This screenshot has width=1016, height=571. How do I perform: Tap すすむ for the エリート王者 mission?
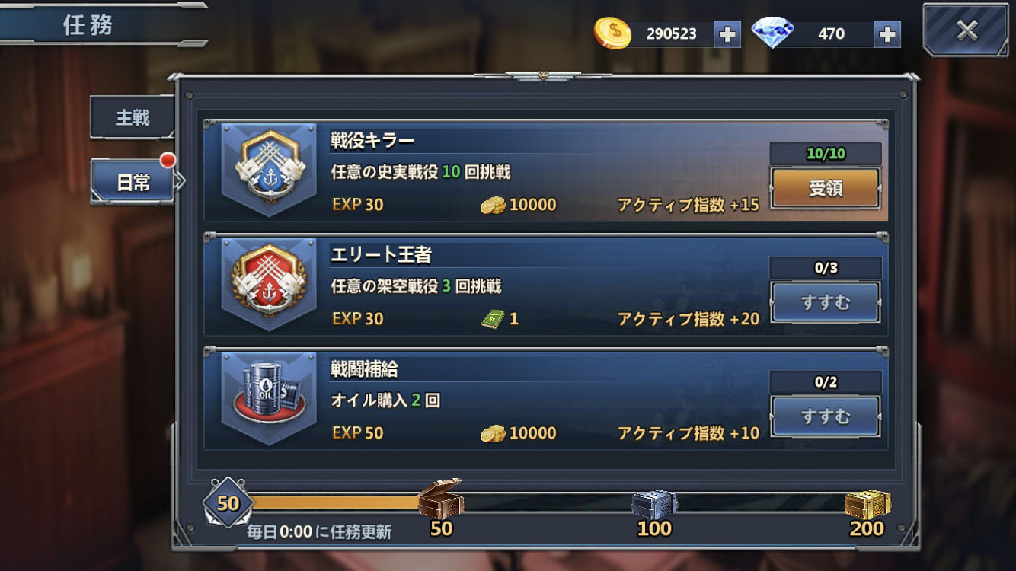[x=826, y=302]
